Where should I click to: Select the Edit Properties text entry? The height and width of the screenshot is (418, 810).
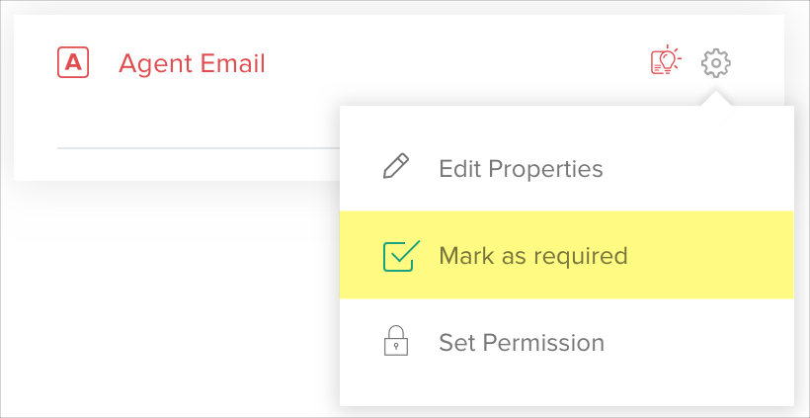pos(521,168)
